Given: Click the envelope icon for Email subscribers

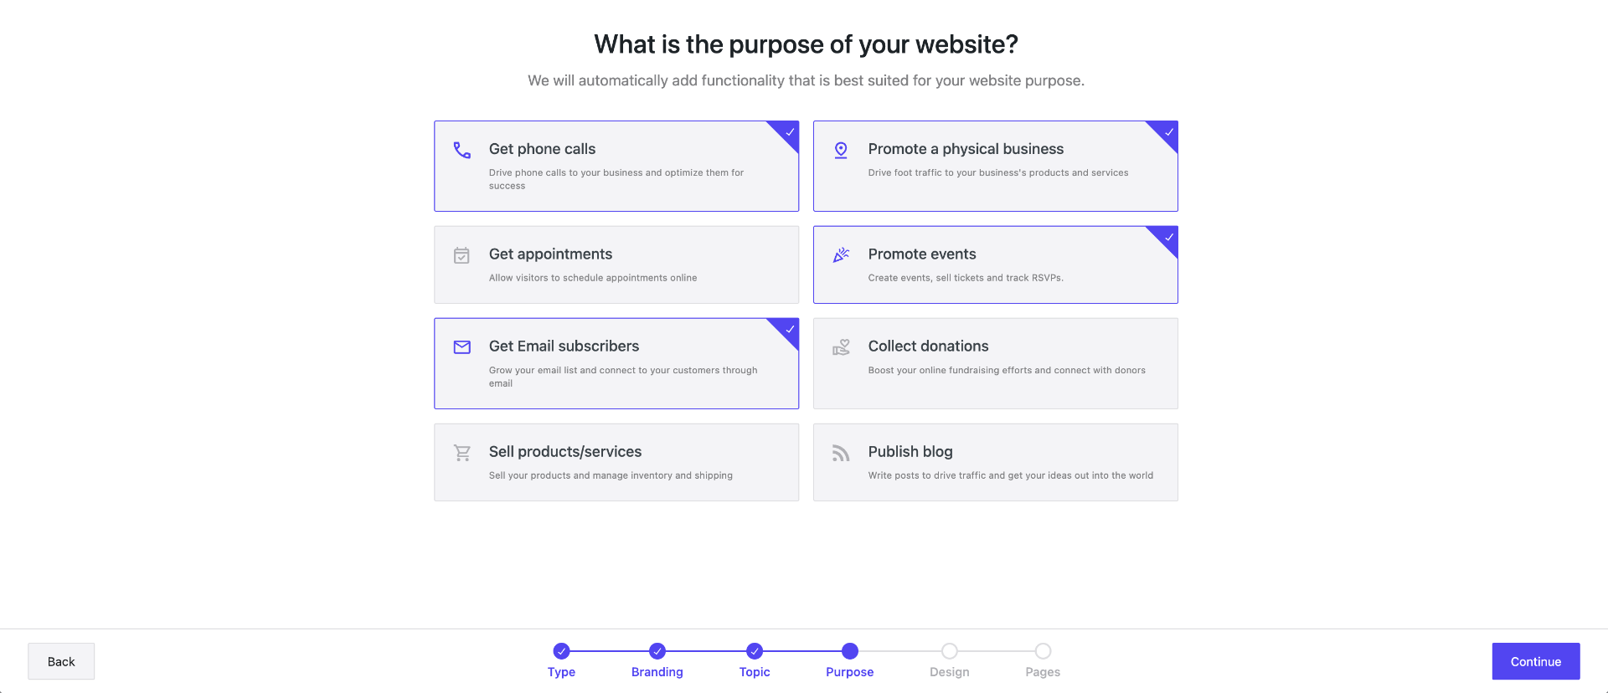Looking at the screenshot, I should coord(462,347).
